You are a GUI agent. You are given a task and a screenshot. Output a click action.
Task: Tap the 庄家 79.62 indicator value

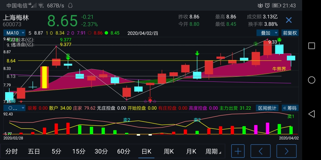[84, 108]
